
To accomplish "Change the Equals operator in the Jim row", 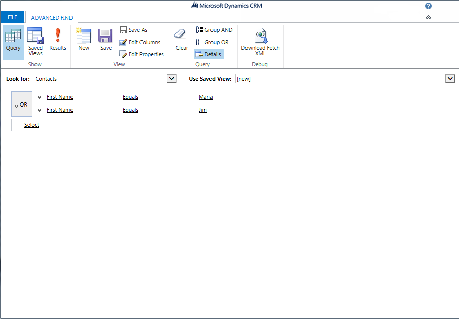I will tap(130, 110).
